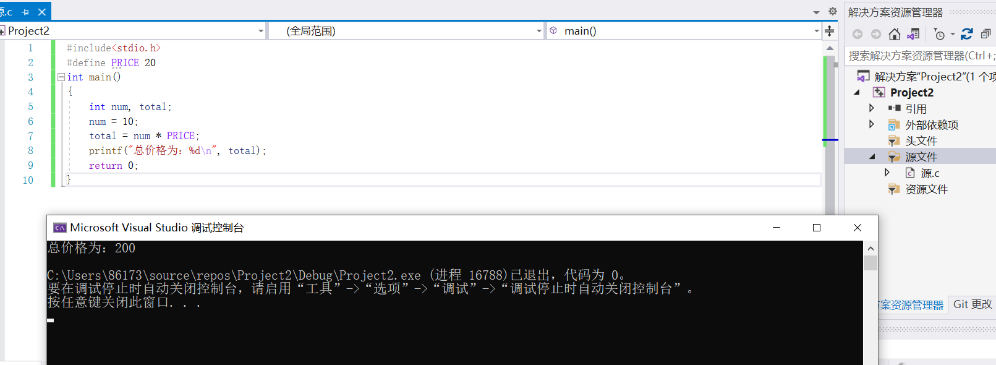Click the '按任意键关闭此窗口' console line

click(124, 303)
